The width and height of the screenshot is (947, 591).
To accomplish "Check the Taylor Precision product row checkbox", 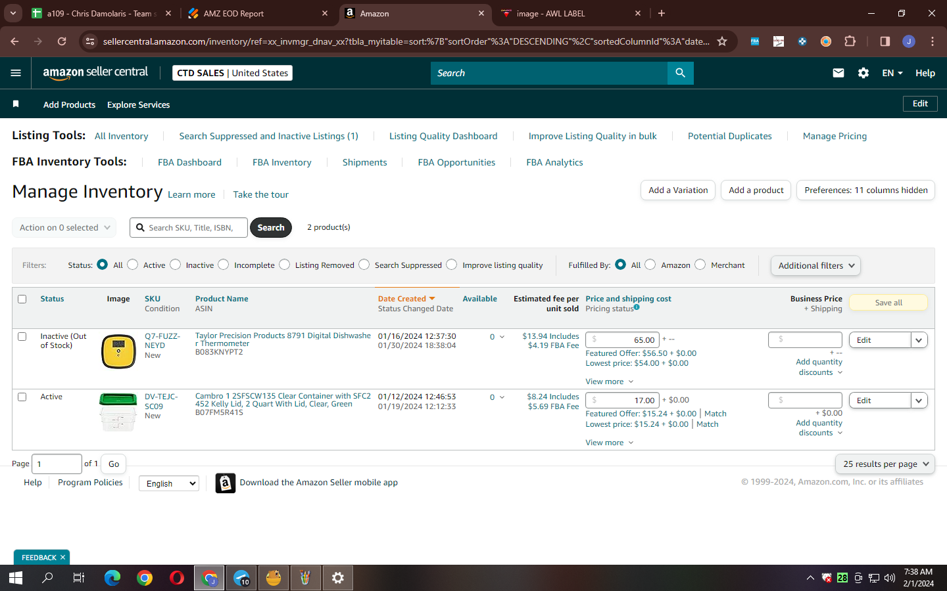I will [x=22, y=337].
